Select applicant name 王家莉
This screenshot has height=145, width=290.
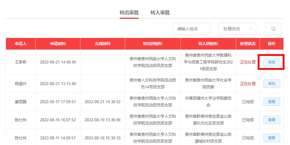21,62
